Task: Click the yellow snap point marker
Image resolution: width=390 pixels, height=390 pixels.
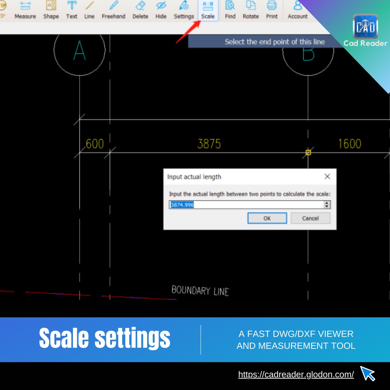Action: coord(308,152)
